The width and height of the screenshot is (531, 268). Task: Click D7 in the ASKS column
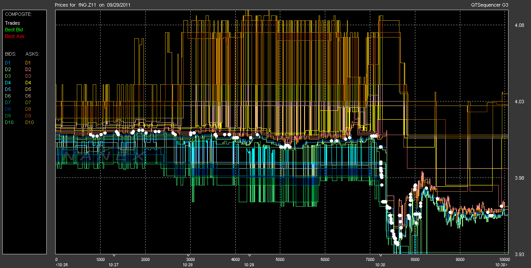click(28, 102)
